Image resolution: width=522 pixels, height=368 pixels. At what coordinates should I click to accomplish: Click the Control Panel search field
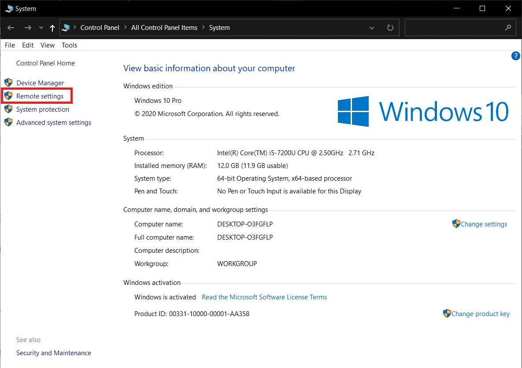454,28
